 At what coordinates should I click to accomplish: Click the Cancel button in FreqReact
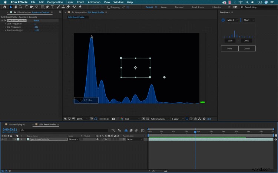[x=247, y=48]
